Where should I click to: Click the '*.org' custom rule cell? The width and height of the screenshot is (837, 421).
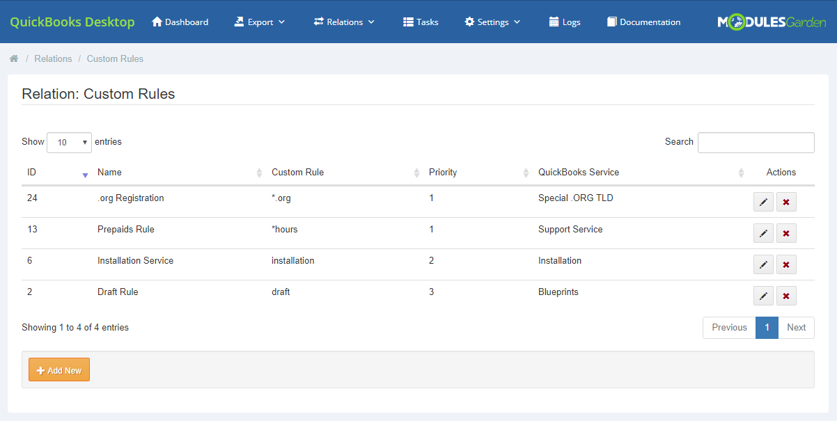coord(281,198)
